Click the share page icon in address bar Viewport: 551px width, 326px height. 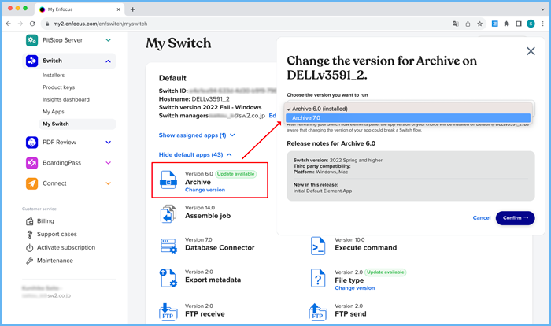(468, 24)
